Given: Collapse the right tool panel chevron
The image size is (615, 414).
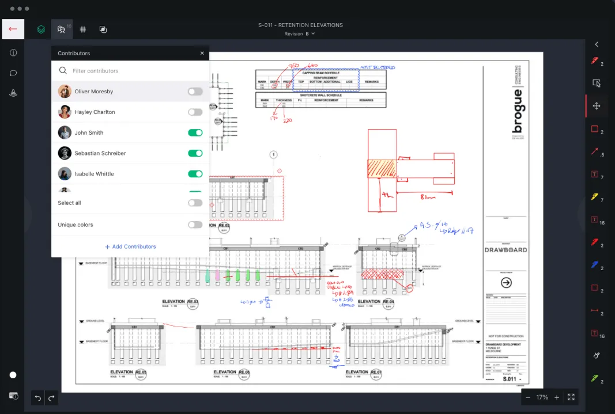Looking at the screenshot, I should click(x=597, y=44).
